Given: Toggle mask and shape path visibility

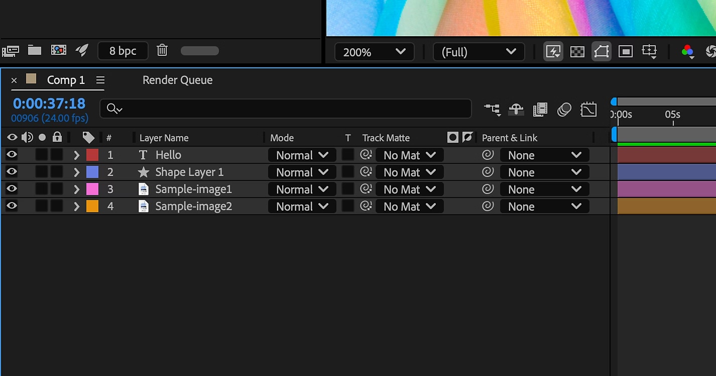Looking at the screenshot, I should [x=601, y=51].
